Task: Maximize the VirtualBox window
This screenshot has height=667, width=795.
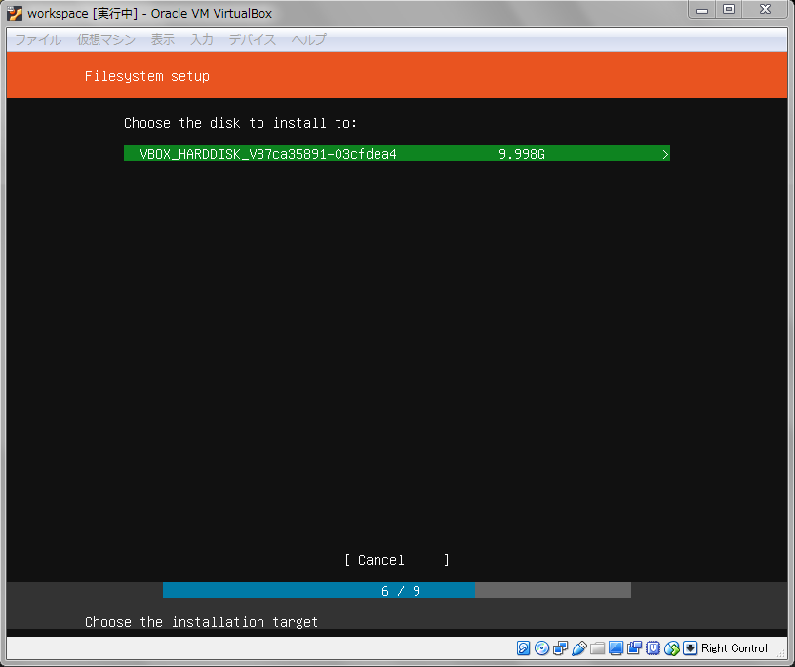Action: click(x=729, y=10)
